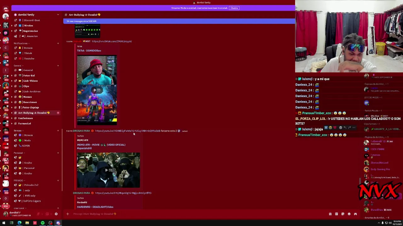Open the emoji picker in message bar

pos(349,214)
